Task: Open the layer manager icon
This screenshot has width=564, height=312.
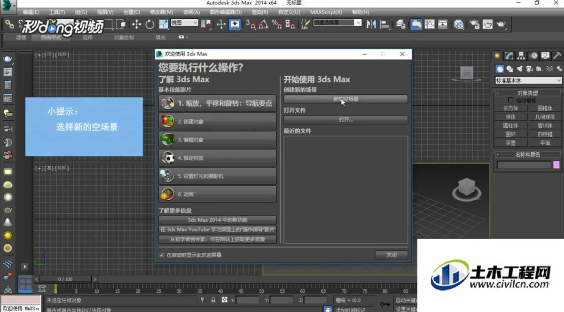Action: coord(401,24)
